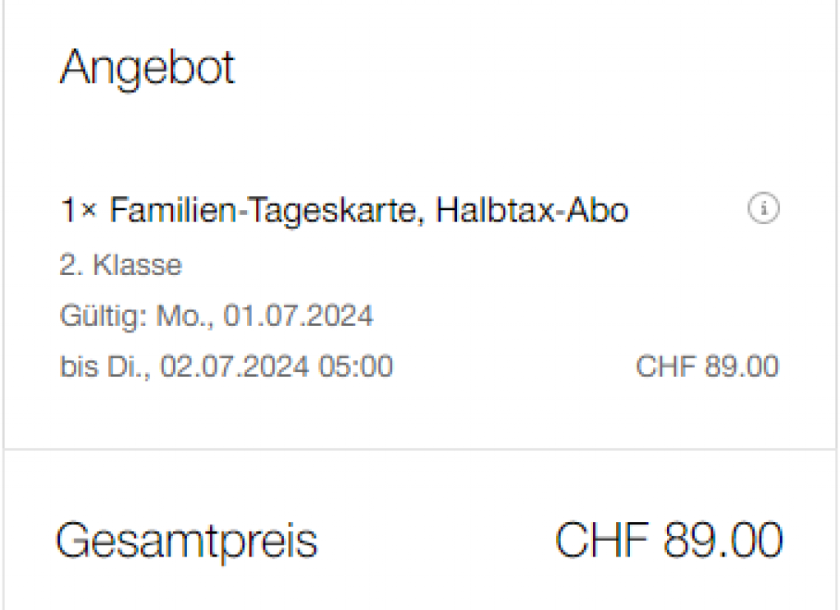Viewport: 840px width, 610px height.
Task: Click the Gesamtpreis label
Action: tap(186, 541)
